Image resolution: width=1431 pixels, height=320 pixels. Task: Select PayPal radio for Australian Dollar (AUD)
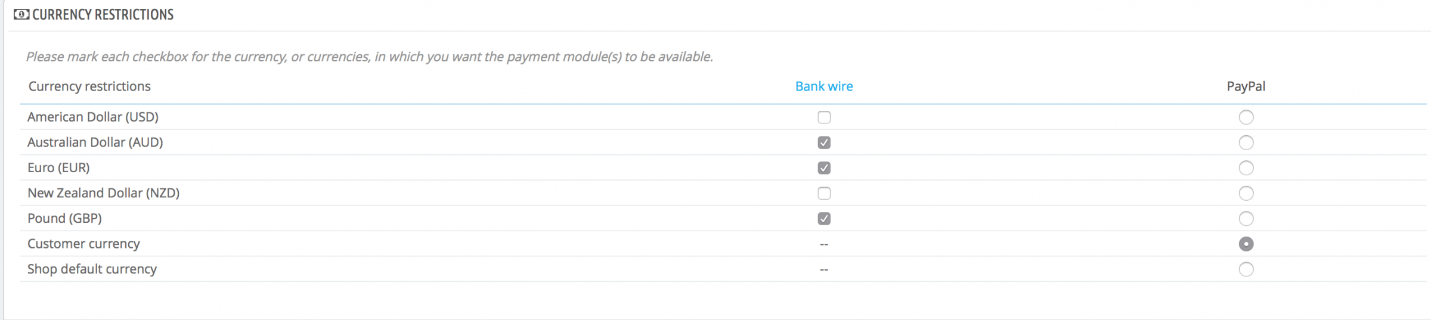(1246, 142)
